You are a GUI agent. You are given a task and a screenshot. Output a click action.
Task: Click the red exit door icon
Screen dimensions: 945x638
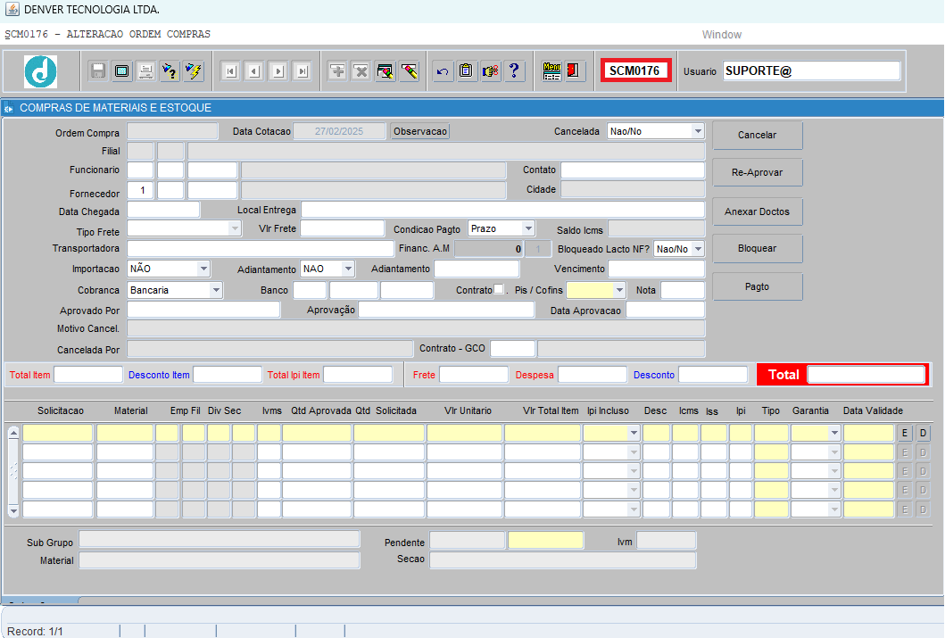click(x=573, y=71)
